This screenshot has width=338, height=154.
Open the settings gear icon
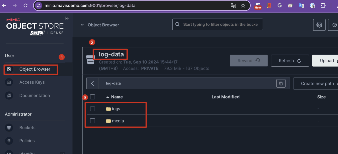click(319, 25)
